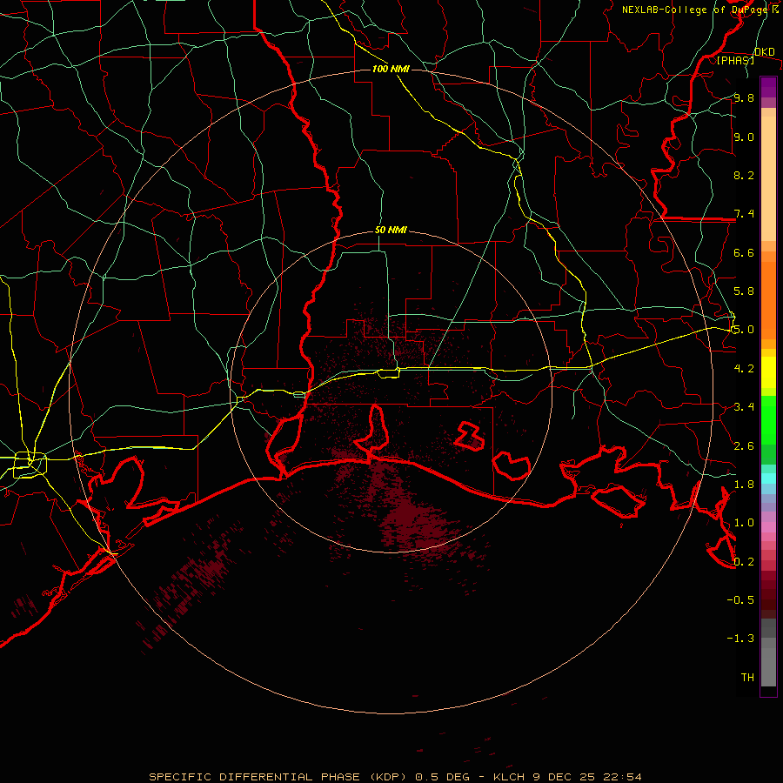Click the 5.8 legend value
Viewport: 783px width, 783px height.
click(x=744, y=291)
